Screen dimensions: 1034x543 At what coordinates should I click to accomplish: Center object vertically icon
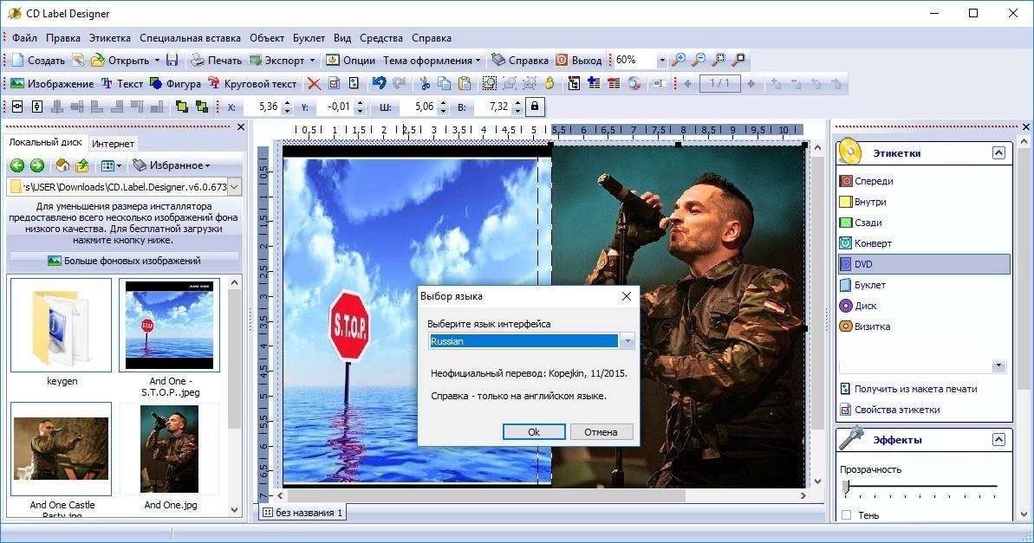pyautogui.click(x=37, y=107)
